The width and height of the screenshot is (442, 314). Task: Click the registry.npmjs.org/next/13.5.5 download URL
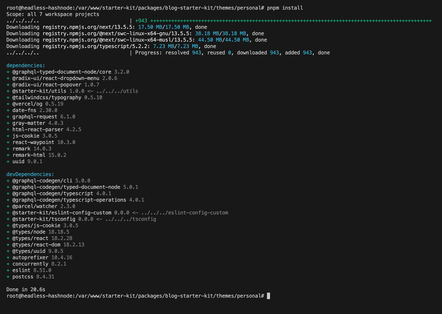(x=88, y=27)
